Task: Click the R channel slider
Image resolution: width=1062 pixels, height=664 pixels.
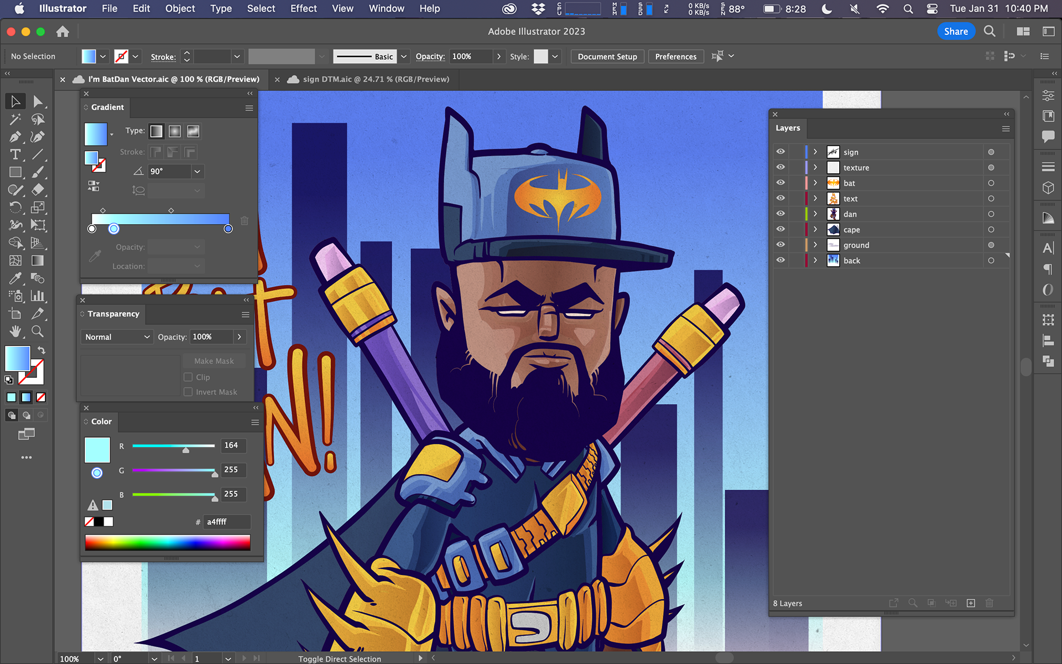Action: 173,446
